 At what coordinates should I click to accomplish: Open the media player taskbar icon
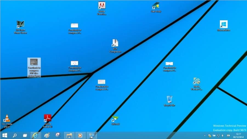click(80, 135)
